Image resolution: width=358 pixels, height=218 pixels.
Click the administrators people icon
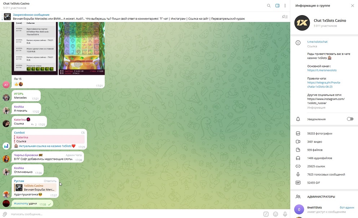click(x=298, y=196)
